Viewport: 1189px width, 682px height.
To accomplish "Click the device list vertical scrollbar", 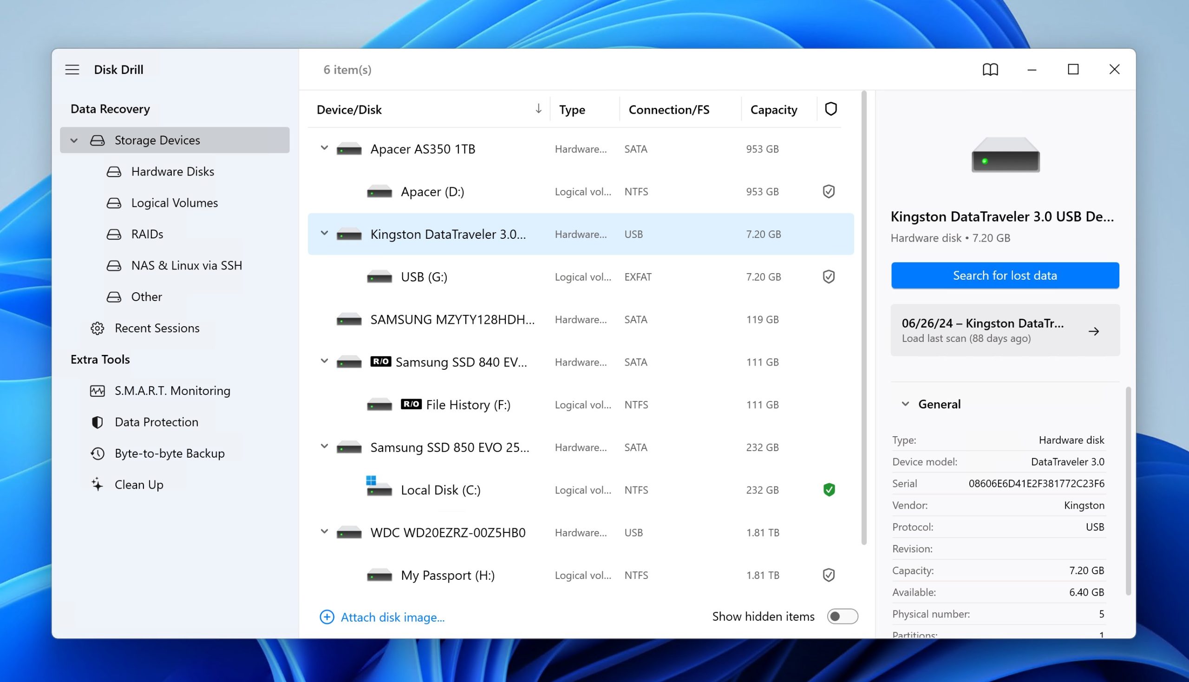I will click(x=863, y=319).
